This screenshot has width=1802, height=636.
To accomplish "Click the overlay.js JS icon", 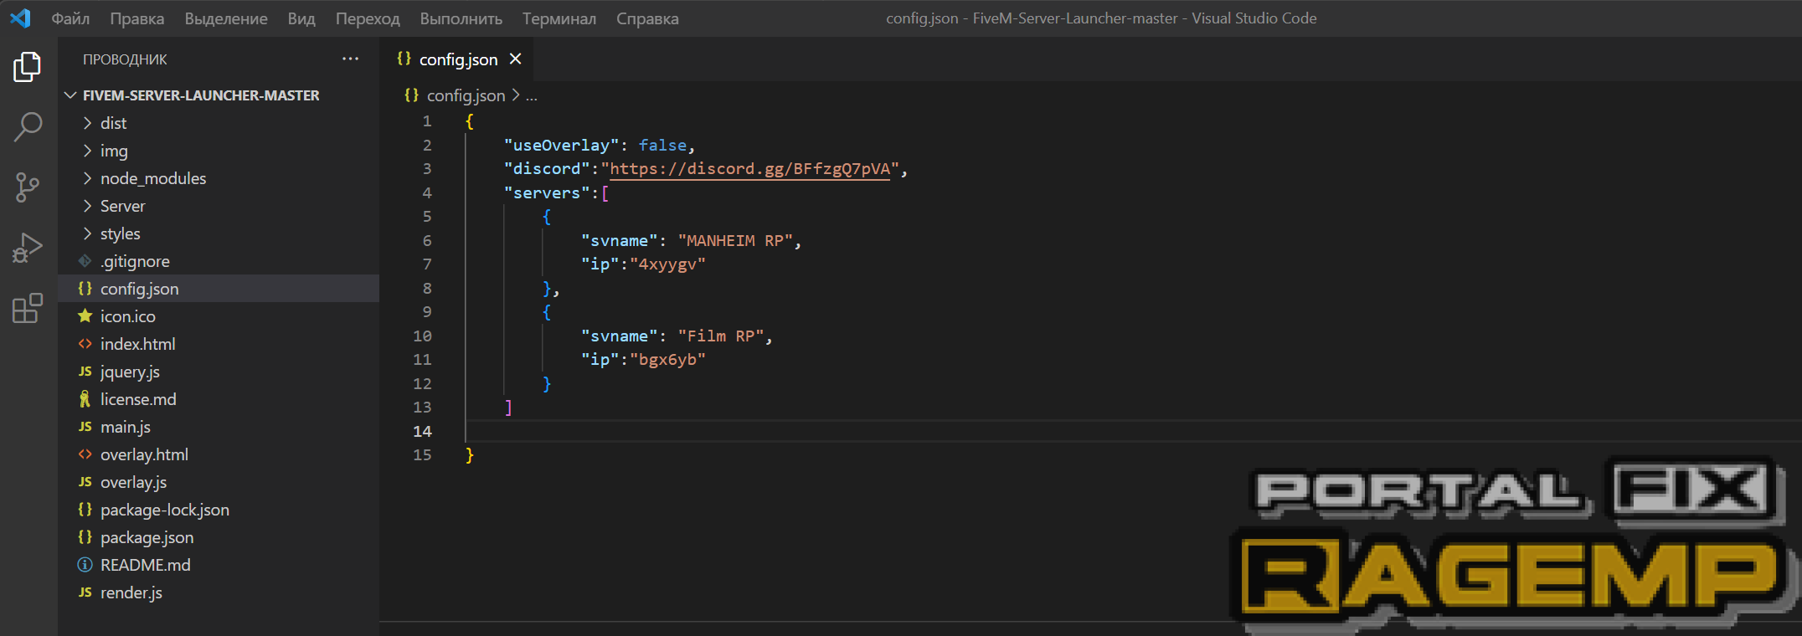I will (85, 482).
